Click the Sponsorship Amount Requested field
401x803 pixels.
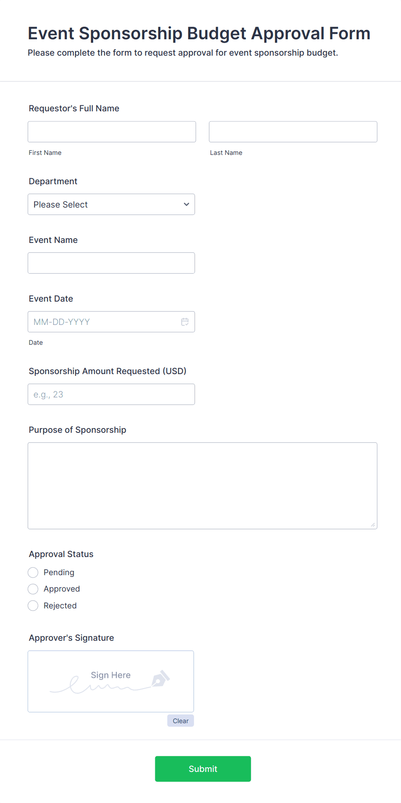point(111,394)
